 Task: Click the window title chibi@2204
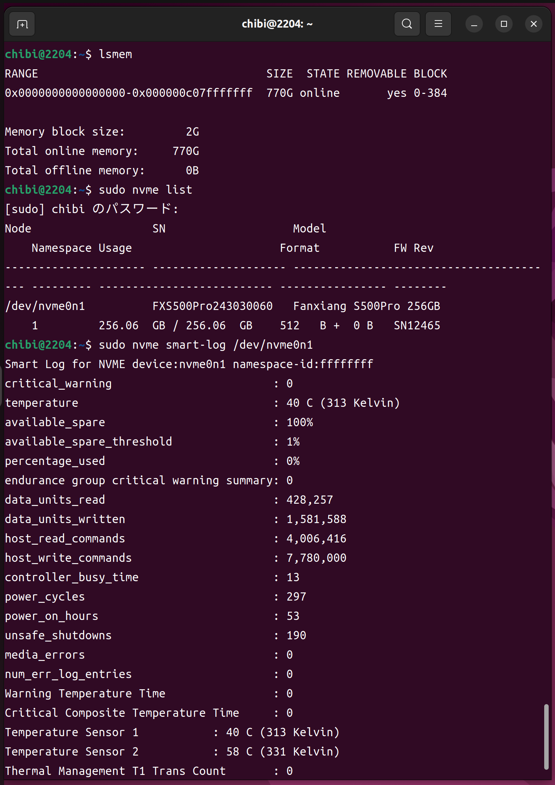pos(277,24)
